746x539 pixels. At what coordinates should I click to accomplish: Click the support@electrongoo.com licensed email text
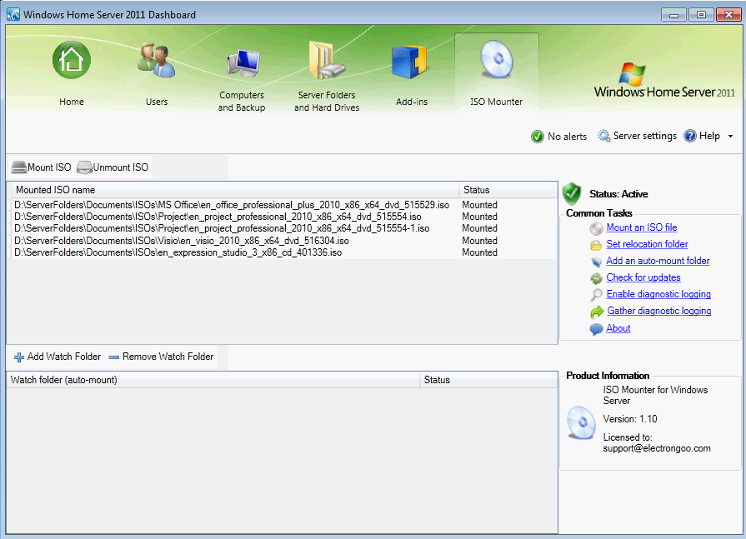tap(657, 449)
